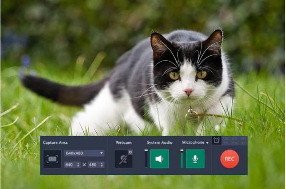
Task: Expand the Microphone dropdown arrow
Action: 207,143
